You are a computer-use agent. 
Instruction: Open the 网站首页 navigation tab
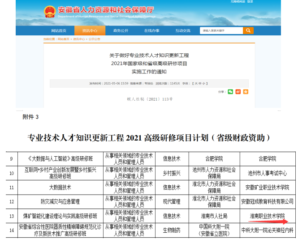[59, 30]
